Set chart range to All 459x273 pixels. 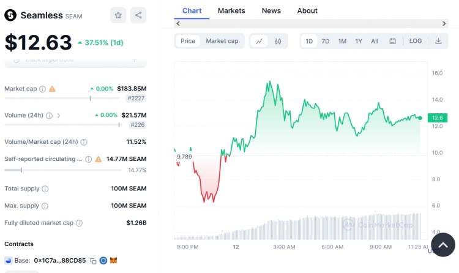[x=375, y=41]
